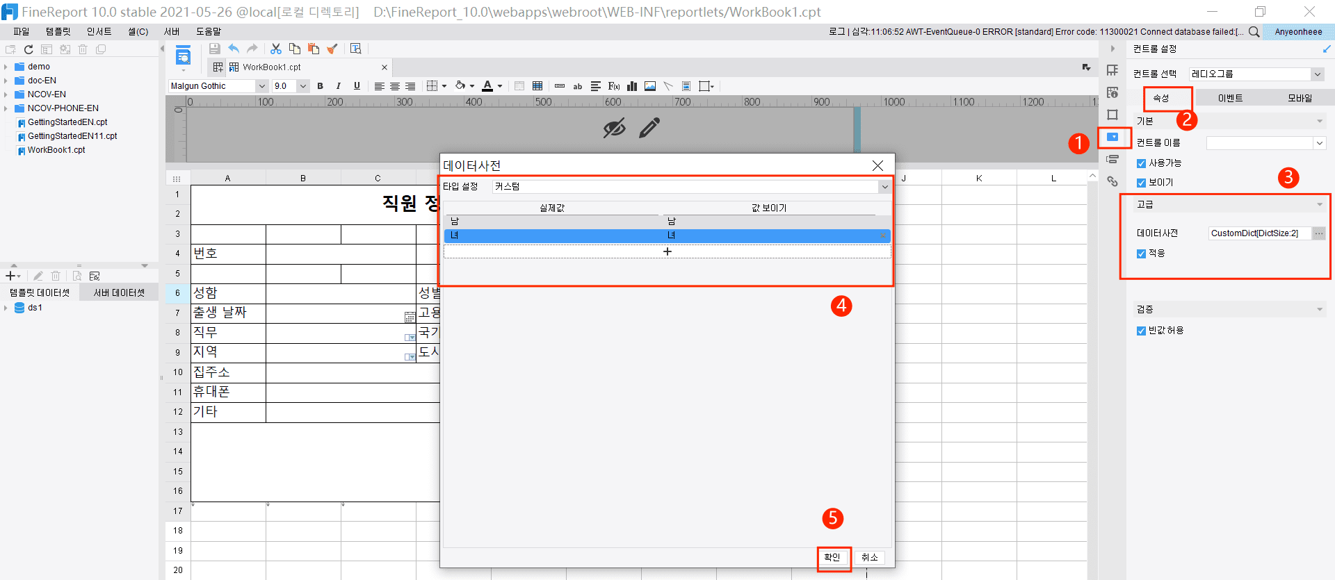Click the Cut scissors icon

pyautogui.click(x=276, y=49)
